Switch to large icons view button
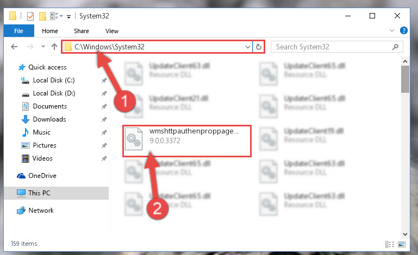Image resolution: width=418 pixels, height=255 pixels. (402, 244)
